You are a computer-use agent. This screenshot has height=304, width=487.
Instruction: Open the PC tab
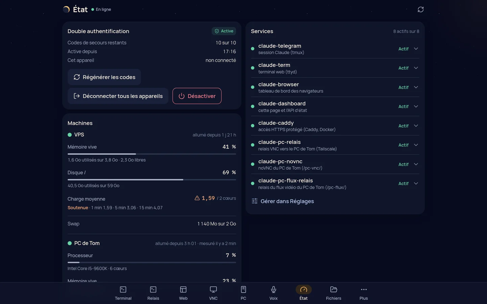coord(243,293)
